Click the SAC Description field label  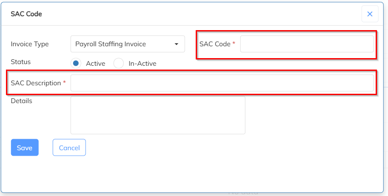click(36, 83)
